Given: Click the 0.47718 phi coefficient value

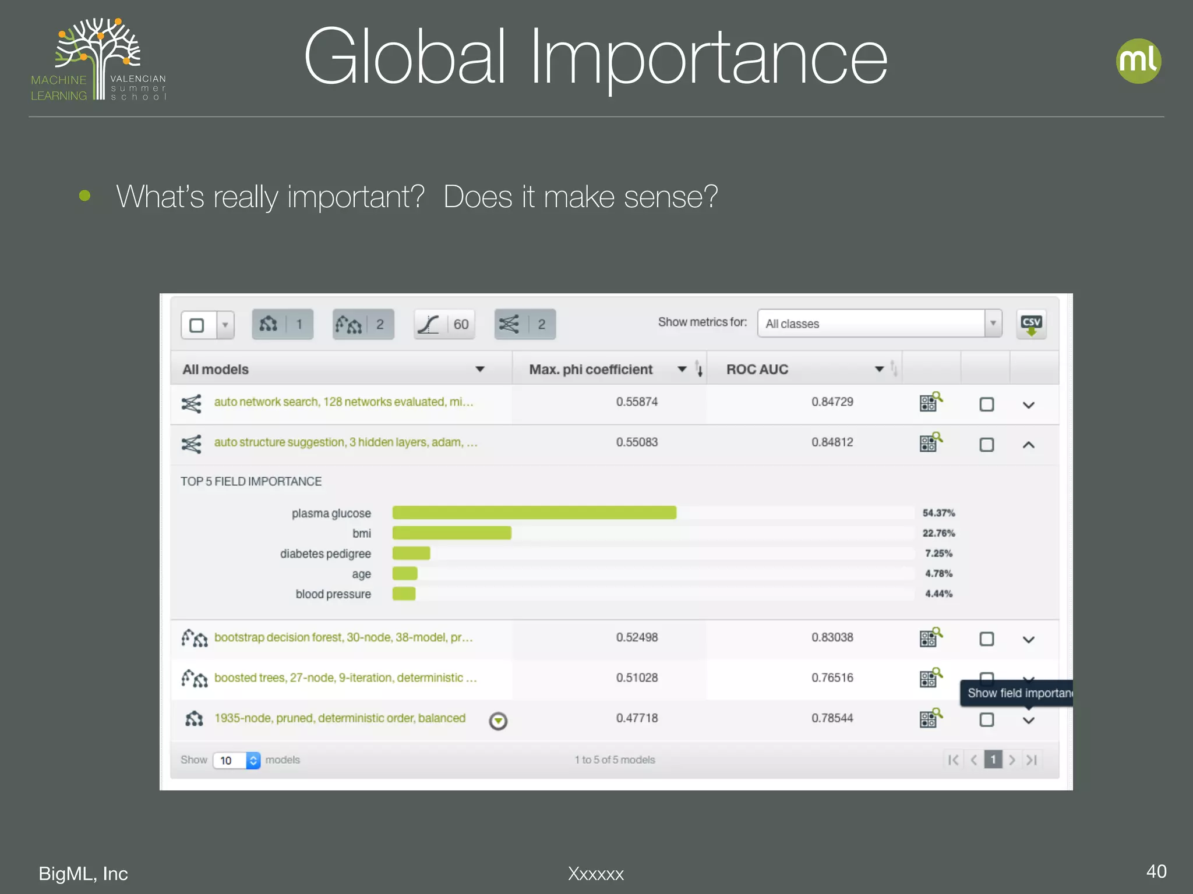Looking at the screenshot, I should (x=637, y=718).
